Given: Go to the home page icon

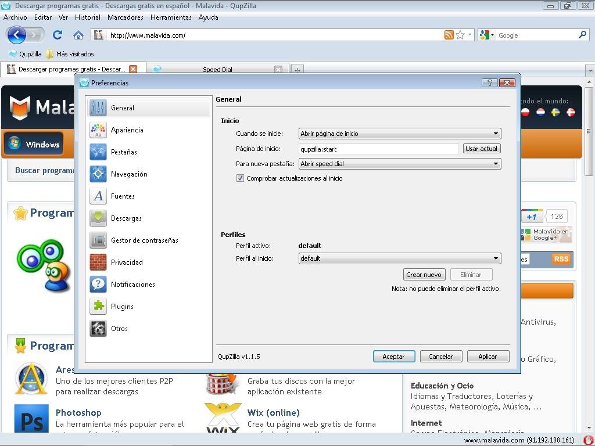Looking at the screenshot, I should point(78,35).
